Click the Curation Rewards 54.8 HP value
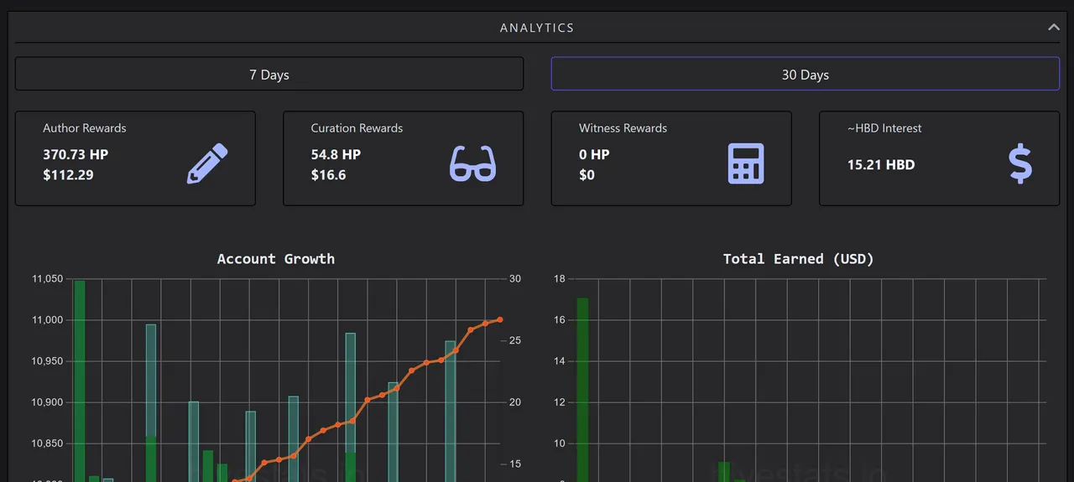Image resolution: width=1074 pixels, height=482 pixels. pyautogui.click(x=336, y=154)
